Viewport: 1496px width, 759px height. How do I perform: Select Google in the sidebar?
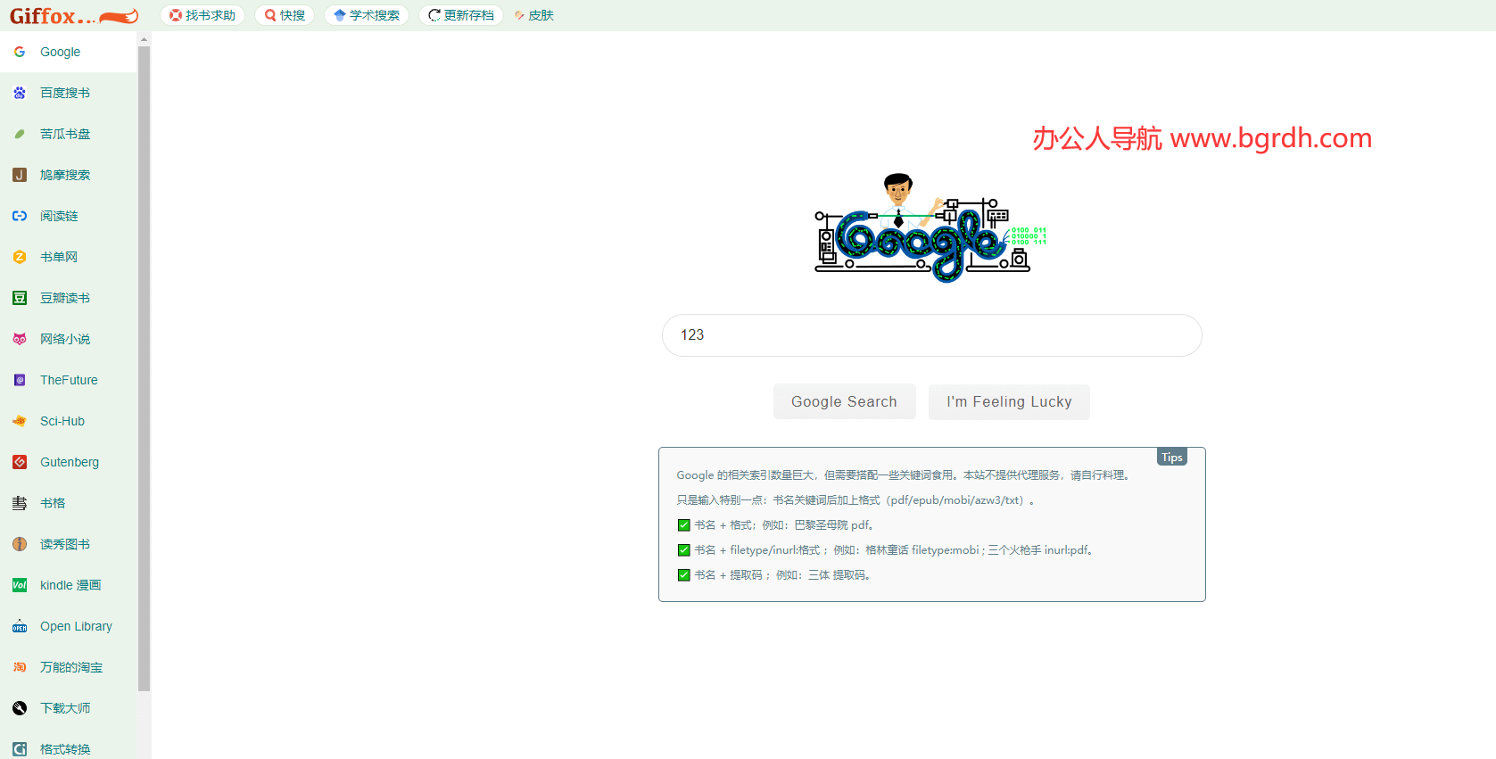pos(69,52)
